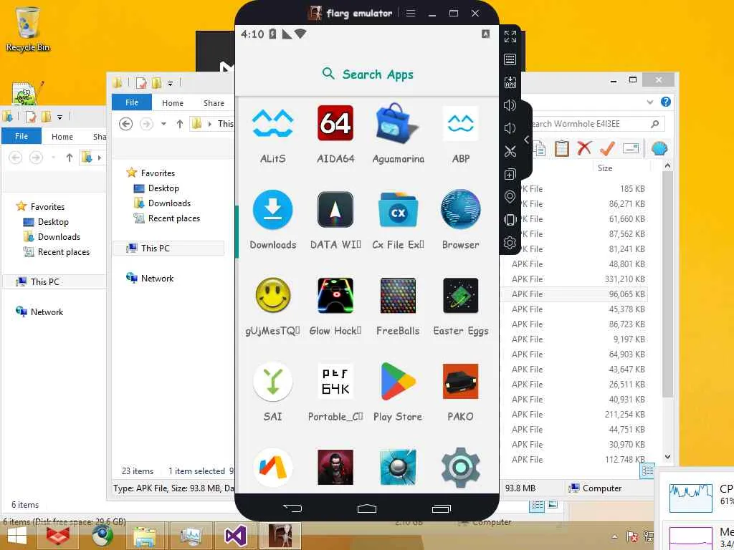Open Help with the blue question icon
Screen dimensions: 734x550
666,102
